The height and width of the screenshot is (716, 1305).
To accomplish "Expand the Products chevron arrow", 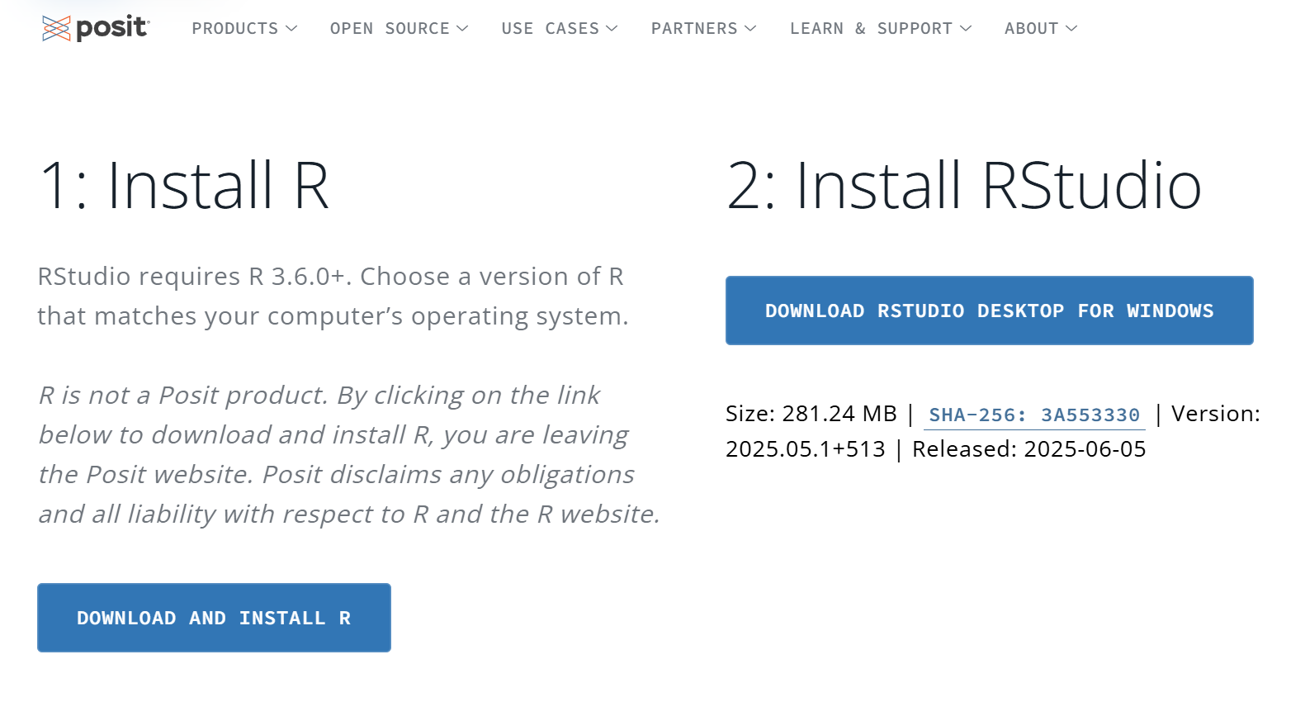I will point(291,28).
